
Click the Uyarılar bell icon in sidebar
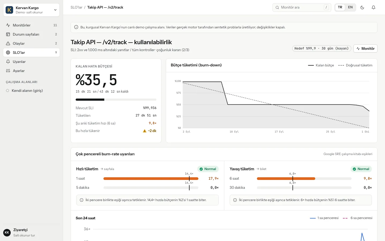tap(8, 62)
